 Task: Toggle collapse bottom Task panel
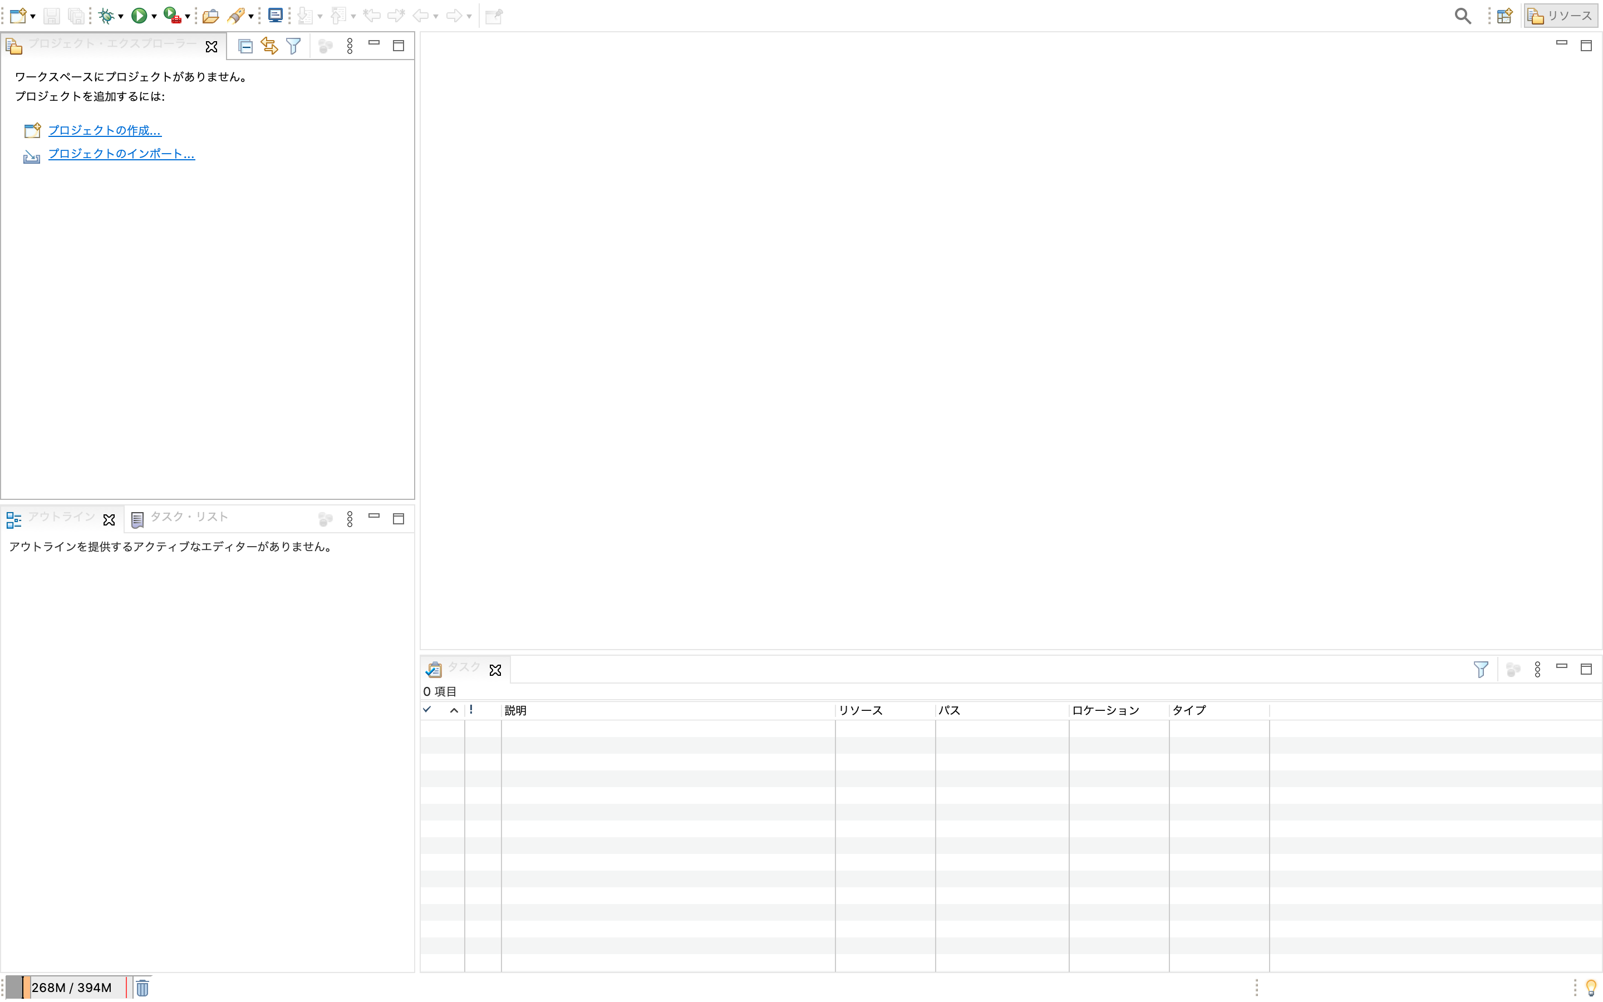pyautogui.click(x=1561, y=669)
